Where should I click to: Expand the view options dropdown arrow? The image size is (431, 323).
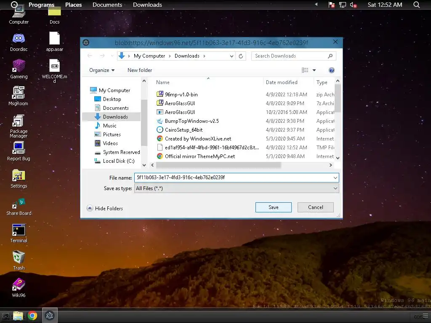click(314, 70)
